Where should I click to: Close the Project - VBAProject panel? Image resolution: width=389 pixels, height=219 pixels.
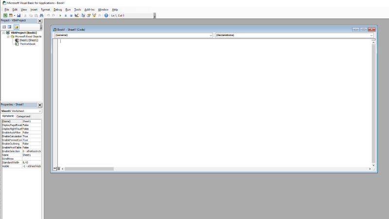point(40,21)
